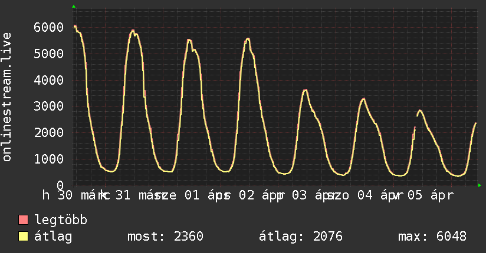Click the most: 2360 value

click(165, 237)
